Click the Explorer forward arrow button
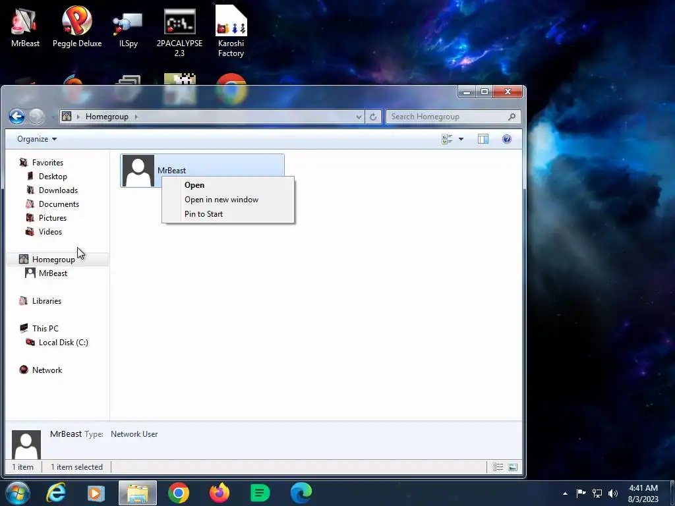Screen dimensions: 675x506 click(37, 116)
